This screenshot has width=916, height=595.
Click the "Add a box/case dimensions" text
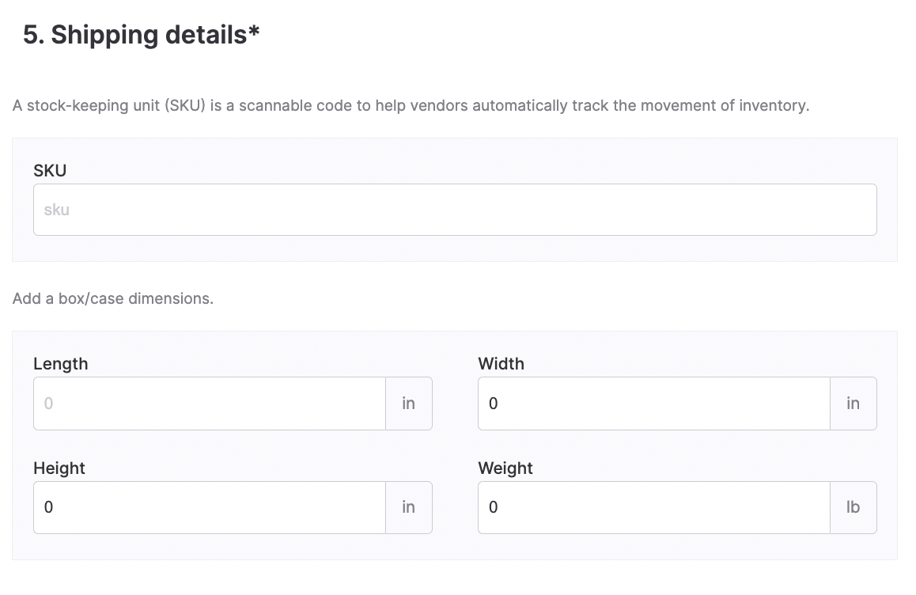tap(113, 298)
